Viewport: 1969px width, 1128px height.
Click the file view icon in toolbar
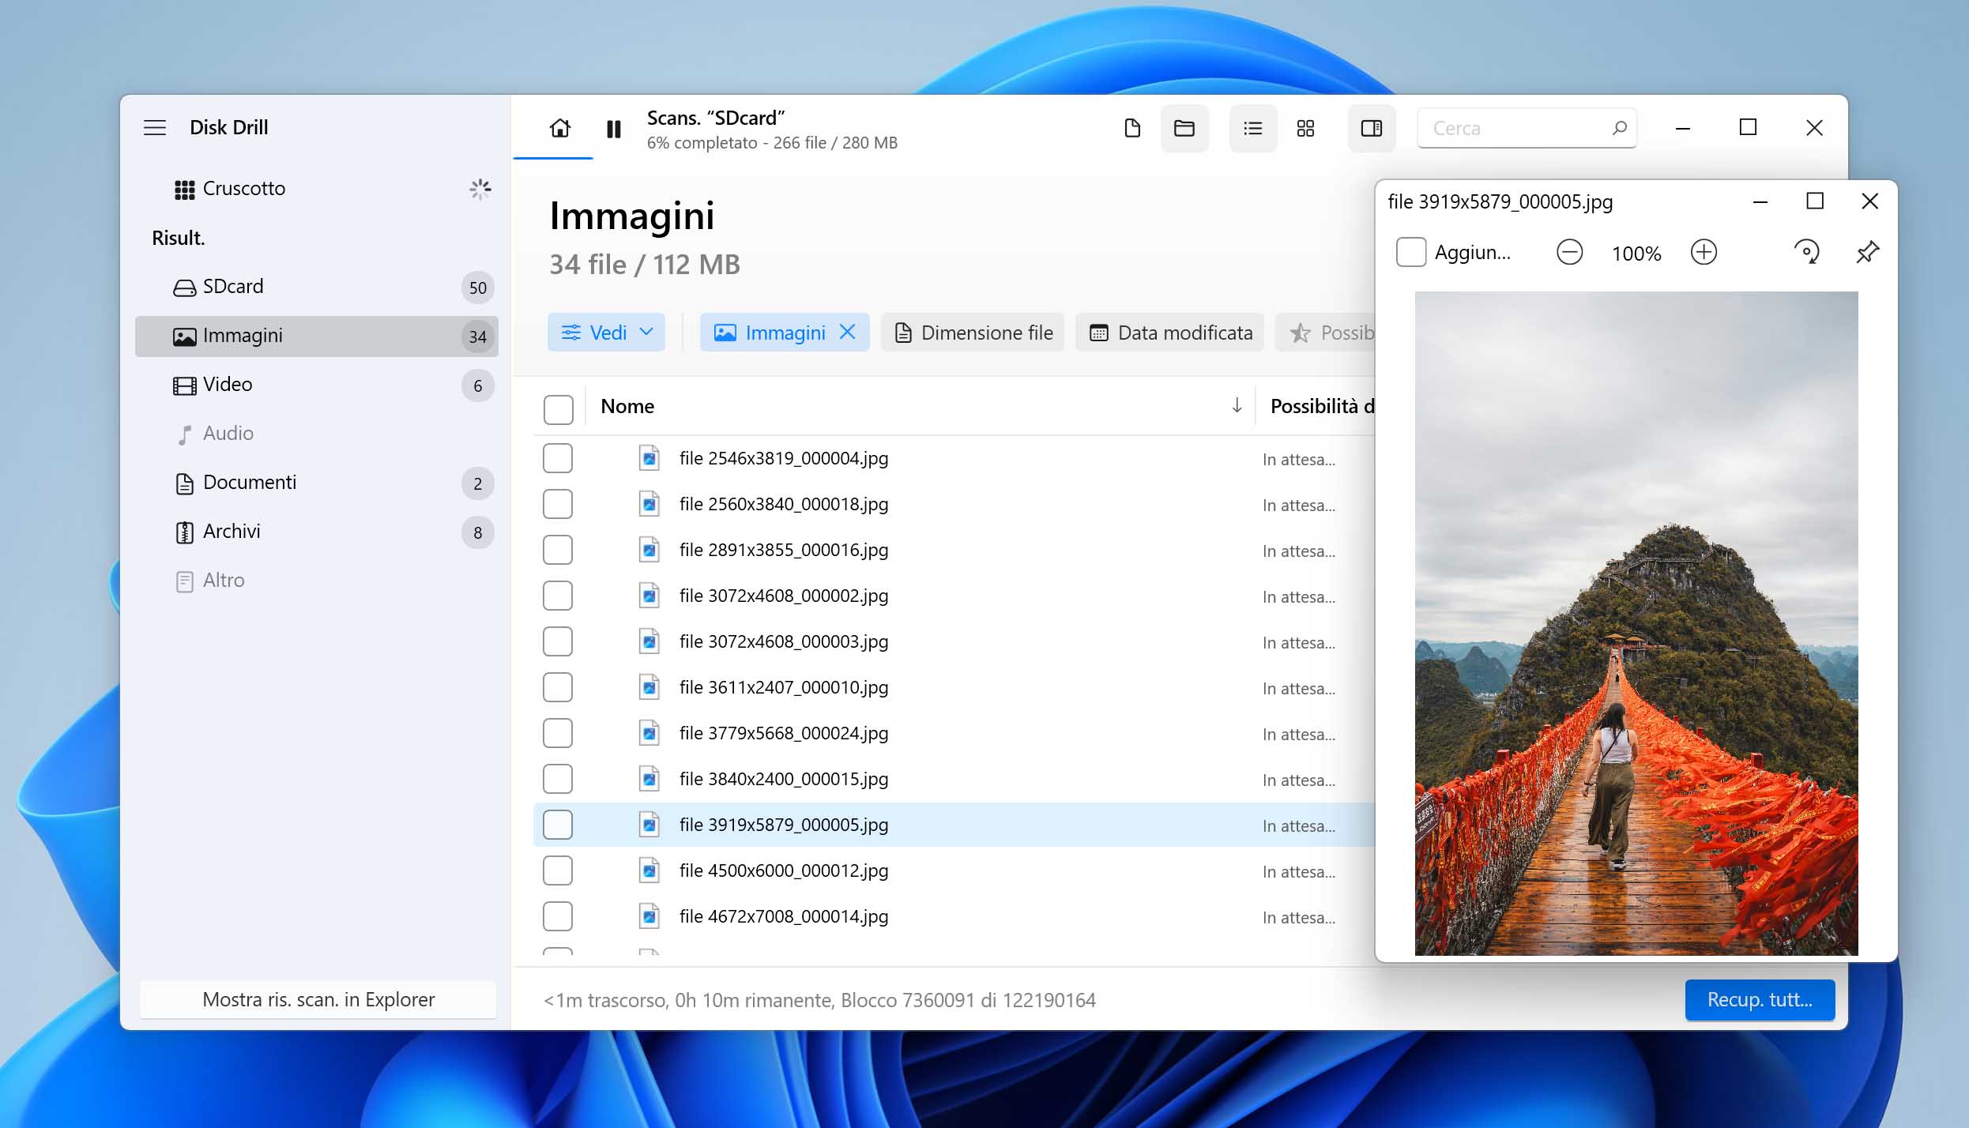tap(1131, 128)
